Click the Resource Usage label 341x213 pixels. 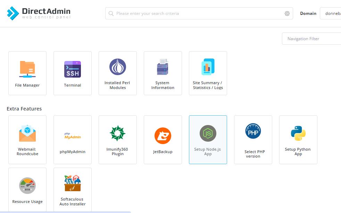tap(27, 202)
